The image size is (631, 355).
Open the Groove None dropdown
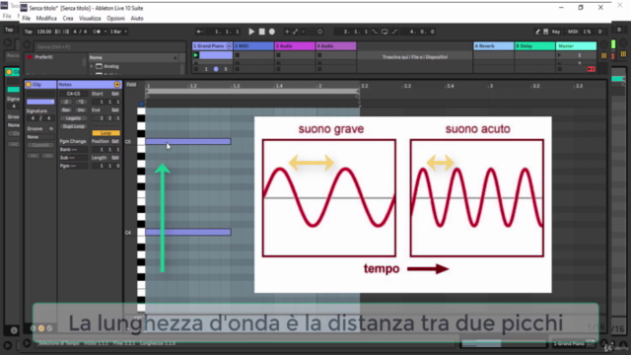(x=40, y=137)
